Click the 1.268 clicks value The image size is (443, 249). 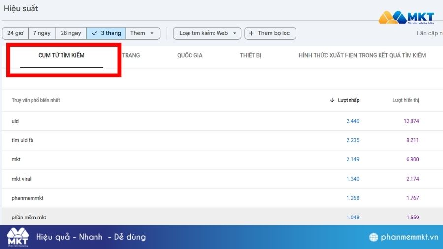(x=353, y=198)
